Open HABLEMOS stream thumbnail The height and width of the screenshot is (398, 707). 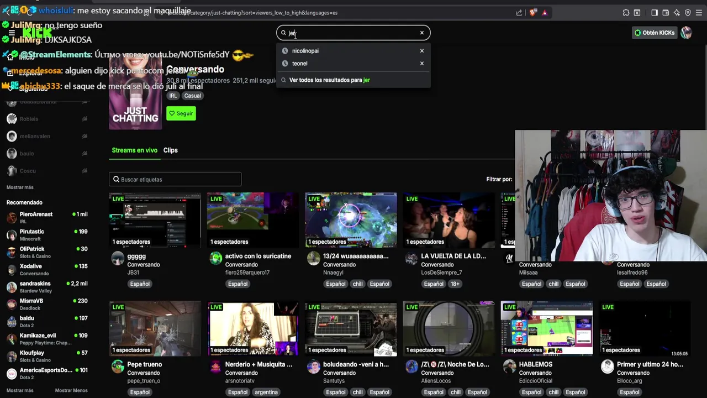(547, 328)
